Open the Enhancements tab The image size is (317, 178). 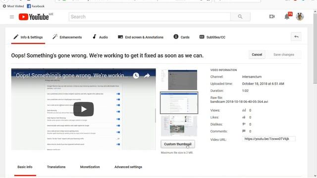click(67, 37)
